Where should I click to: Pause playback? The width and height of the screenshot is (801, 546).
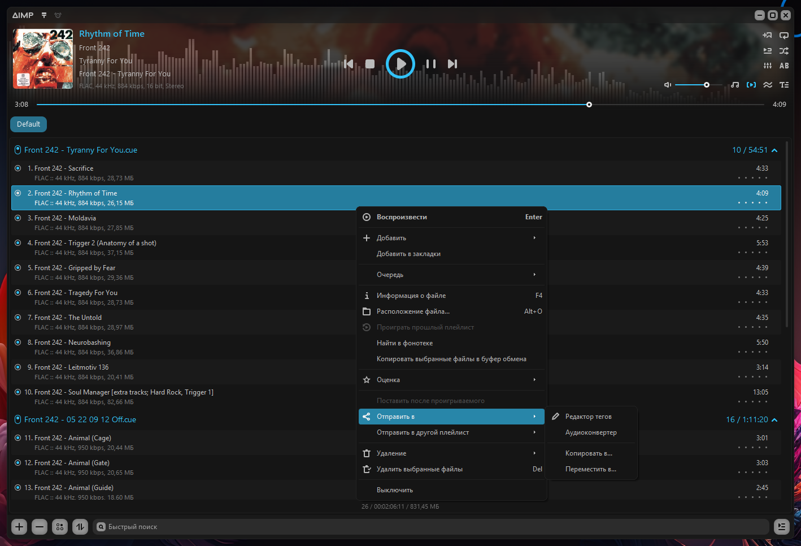pyautogui.click(x=431, y=64)
